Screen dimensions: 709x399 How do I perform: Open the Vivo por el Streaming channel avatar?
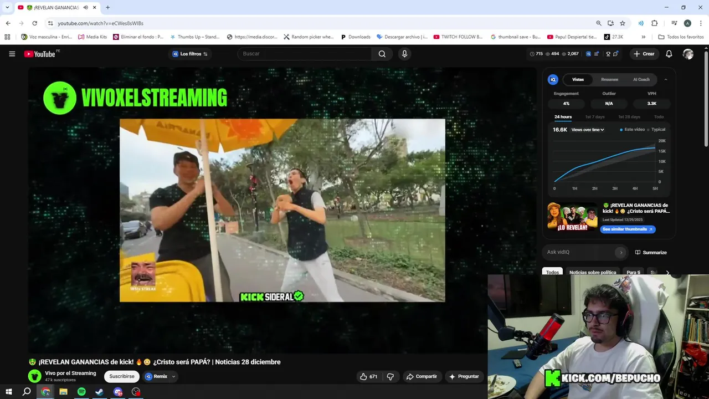[35, 376]
